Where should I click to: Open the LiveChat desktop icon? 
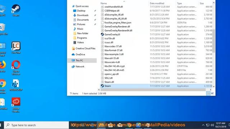click(x=16, y=48)
